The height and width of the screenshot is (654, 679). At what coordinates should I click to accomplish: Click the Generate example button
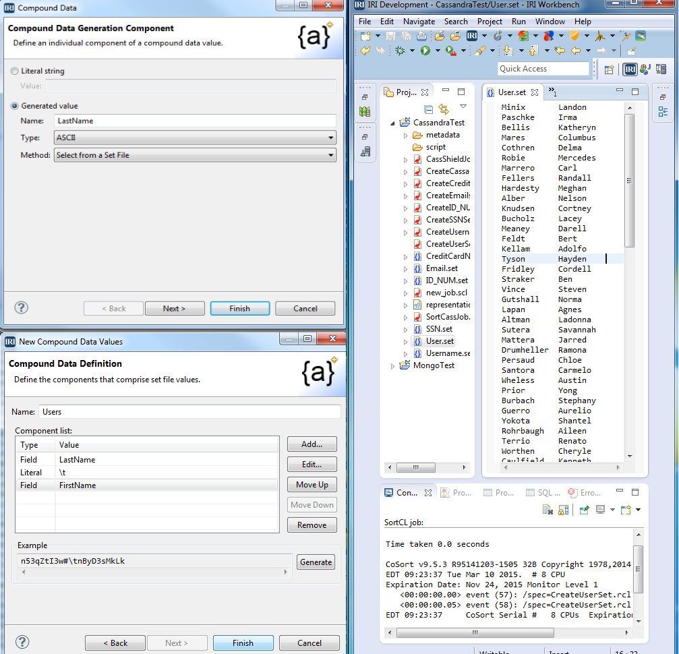tap(316, 562)
